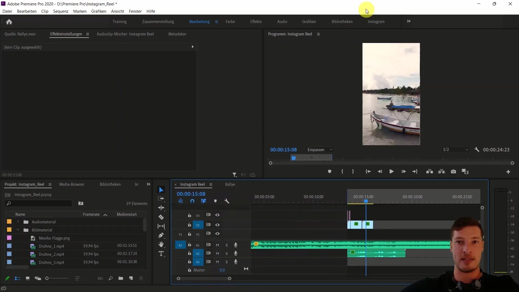Collapse the Bildmaterial bin

[18, 230]
